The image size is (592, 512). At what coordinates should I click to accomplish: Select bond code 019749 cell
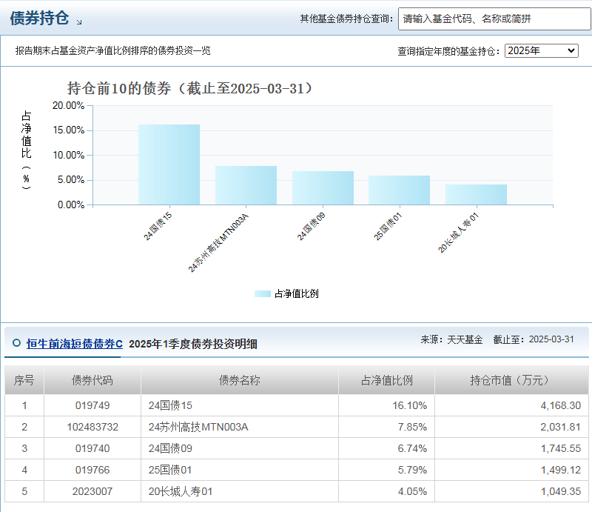point(92,405)
